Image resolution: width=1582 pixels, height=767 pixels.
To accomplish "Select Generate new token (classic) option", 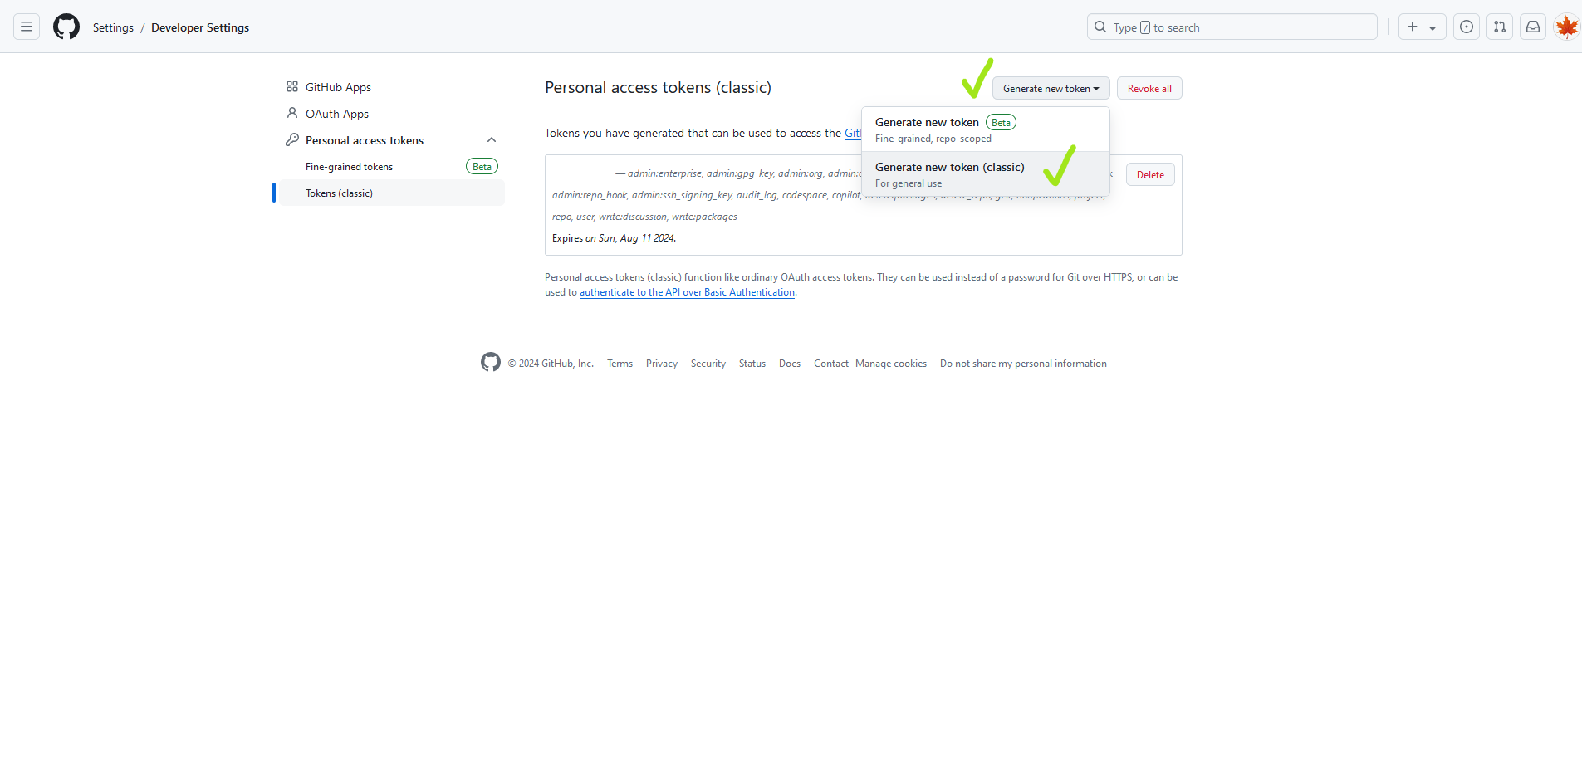I will [x=949, y=173].
